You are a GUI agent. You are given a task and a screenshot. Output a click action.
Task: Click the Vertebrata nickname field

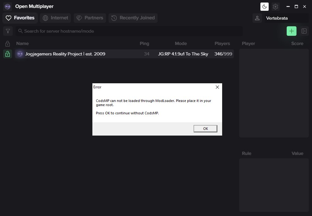(287, 18)
